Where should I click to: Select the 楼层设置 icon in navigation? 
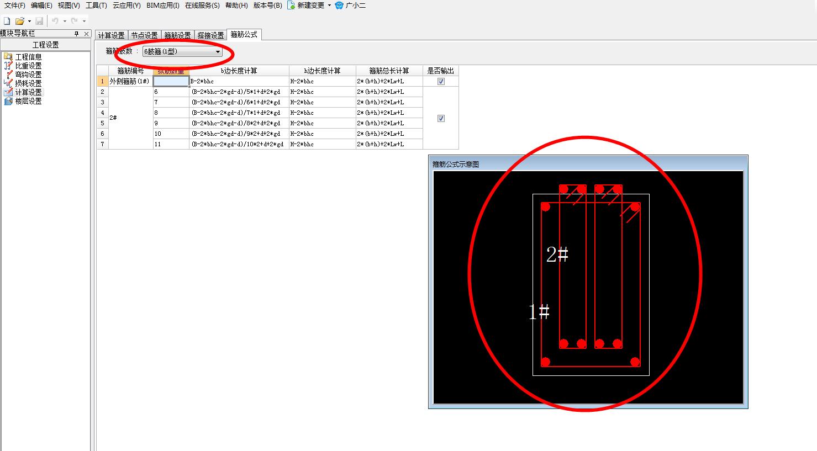click(8, 100)
